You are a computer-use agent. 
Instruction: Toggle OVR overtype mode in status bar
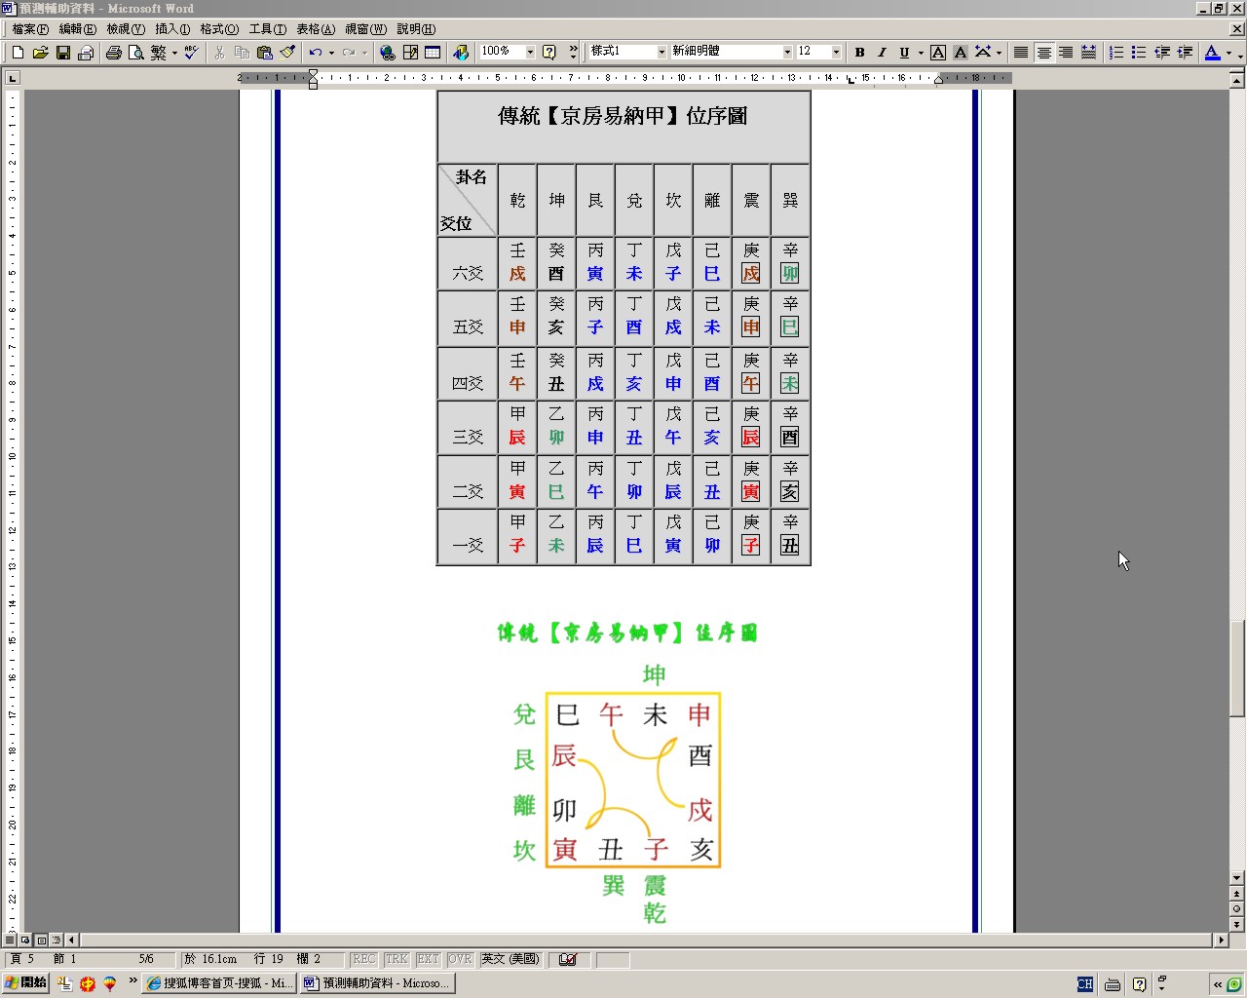click(x=460, y=959)
